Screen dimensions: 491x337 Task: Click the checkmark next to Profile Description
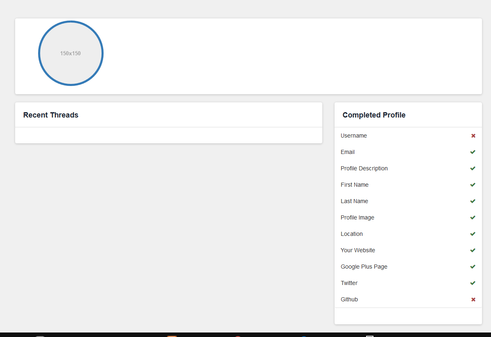coord(473,168)
